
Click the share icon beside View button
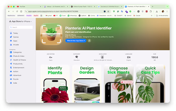click(89, 41)
